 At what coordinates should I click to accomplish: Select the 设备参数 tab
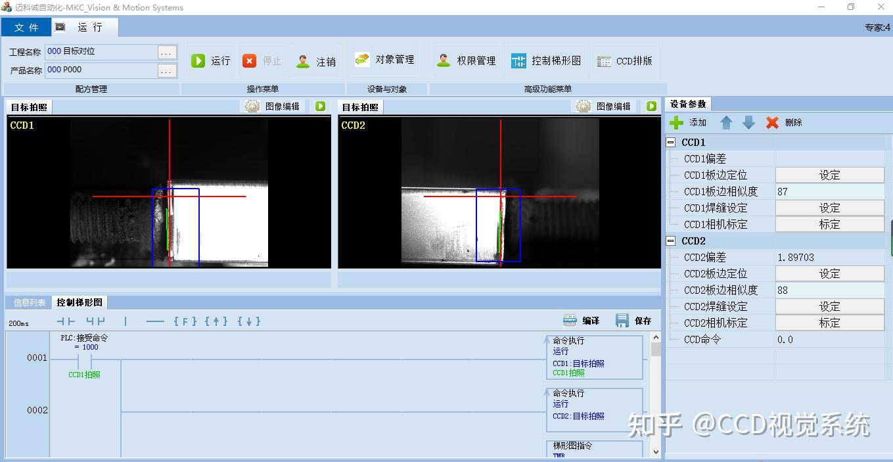[688, 104]
